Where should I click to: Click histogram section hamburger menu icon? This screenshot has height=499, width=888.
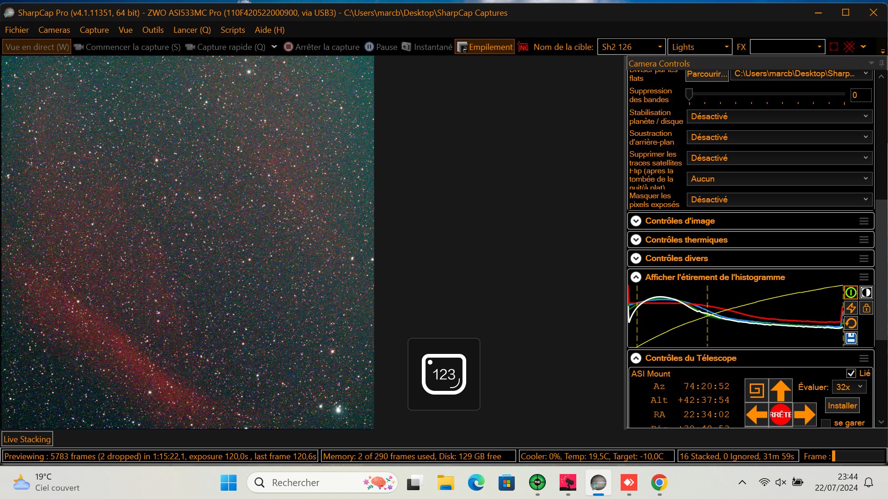tap(864, 277)
